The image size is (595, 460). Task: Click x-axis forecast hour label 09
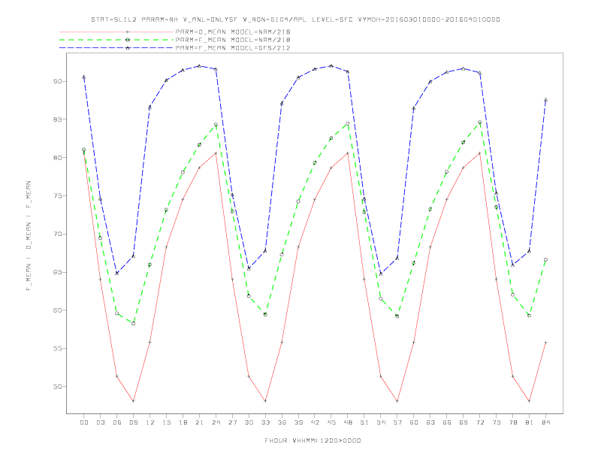pos(133,422)
